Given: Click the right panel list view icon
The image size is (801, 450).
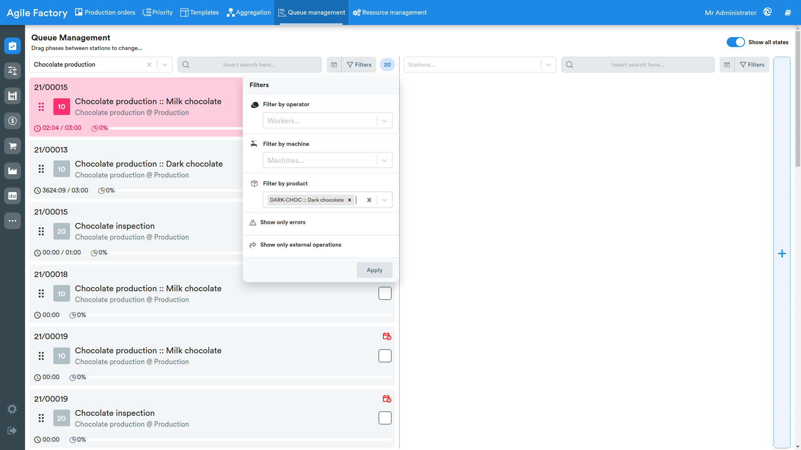Looking at the screenshot, I should tap(727, 65).
